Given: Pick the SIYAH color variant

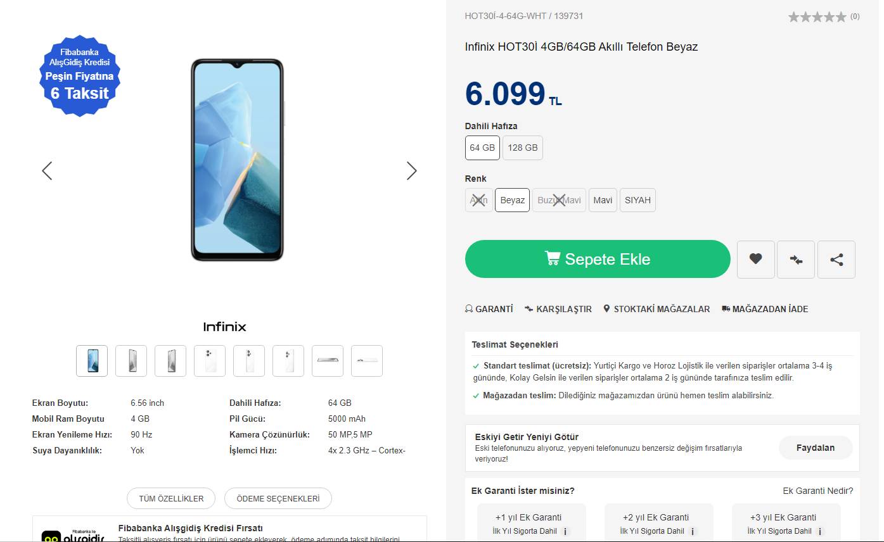Looking at the screenshot, I should point(637,200).
